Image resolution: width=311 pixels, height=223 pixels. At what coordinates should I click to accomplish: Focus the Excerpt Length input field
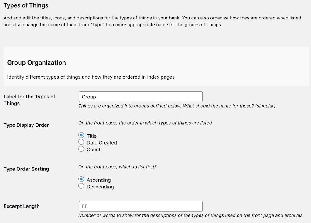[x=140, y=206]
